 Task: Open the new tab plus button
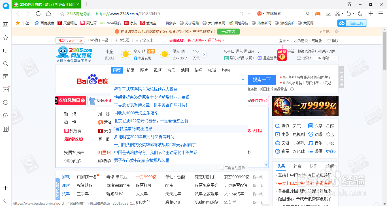point(86,4)
